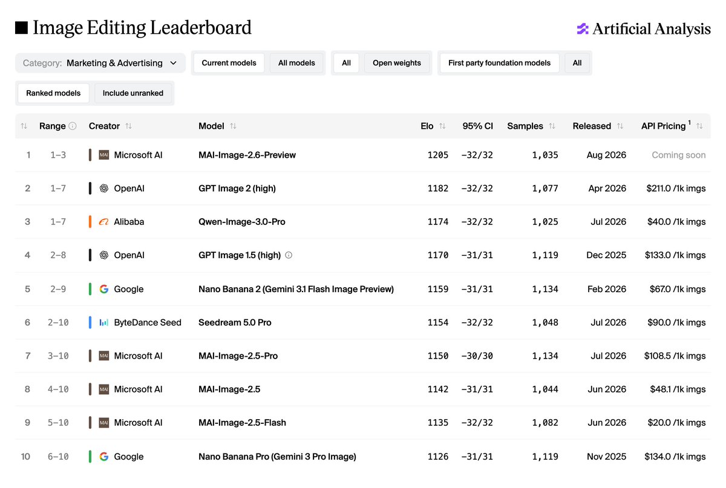This screenshot has height=488, width=726.
Task: Click the 95% CI column header
Action: coord(477,126)
